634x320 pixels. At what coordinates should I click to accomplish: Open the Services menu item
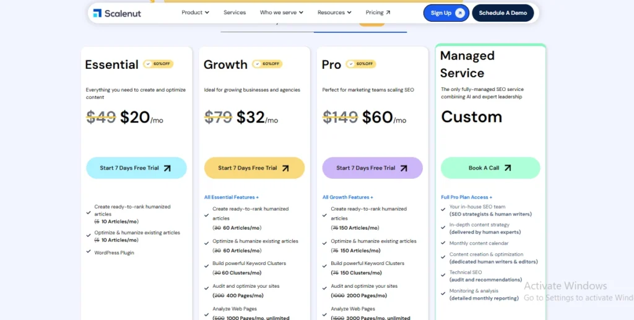pos(235,12)
